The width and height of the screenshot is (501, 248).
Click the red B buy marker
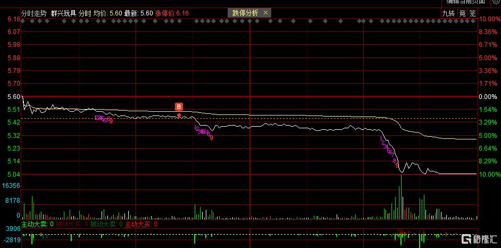tap(179, 107)
